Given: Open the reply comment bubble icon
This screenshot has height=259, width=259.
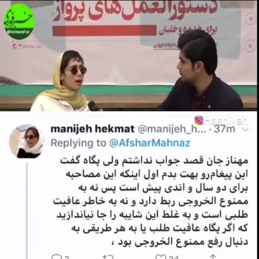Looking at the screenshot, I should (57, 257).
